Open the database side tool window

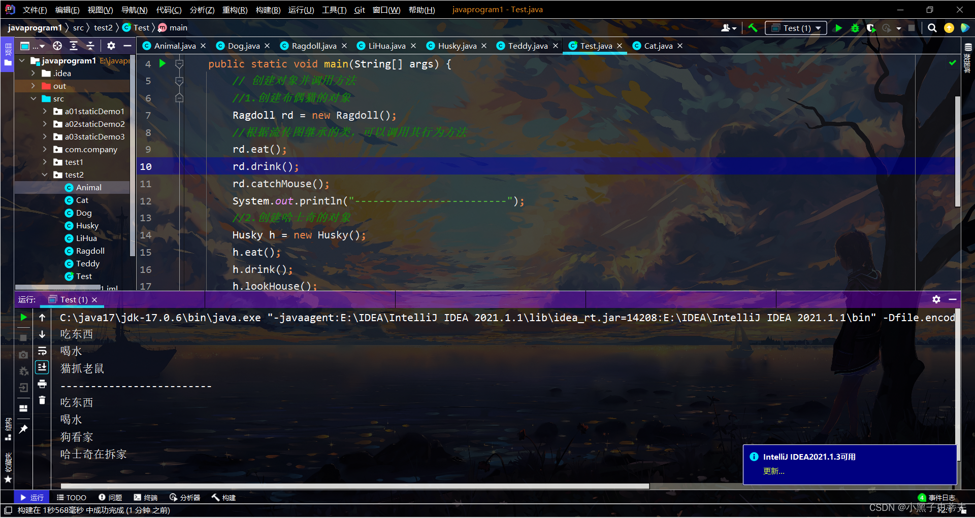click(x=968, y=57)
